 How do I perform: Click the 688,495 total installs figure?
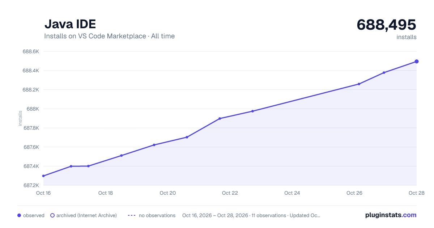387,25
